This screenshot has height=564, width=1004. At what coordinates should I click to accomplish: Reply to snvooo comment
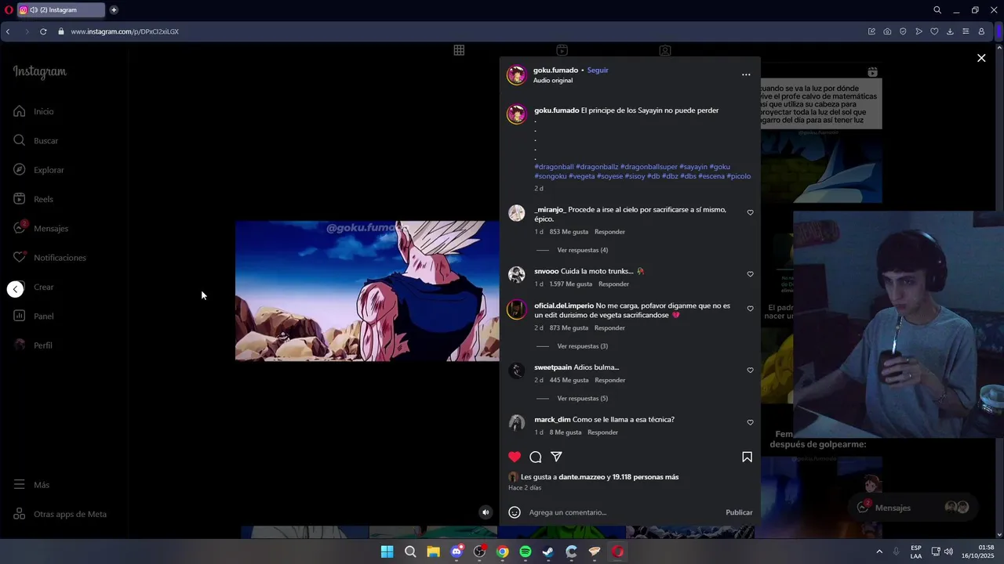[x=613, y=284]
